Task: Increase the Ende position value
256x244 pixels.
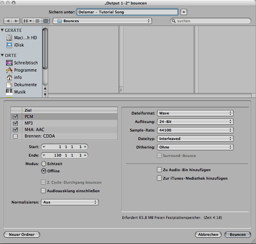Action: pos(85,155)
